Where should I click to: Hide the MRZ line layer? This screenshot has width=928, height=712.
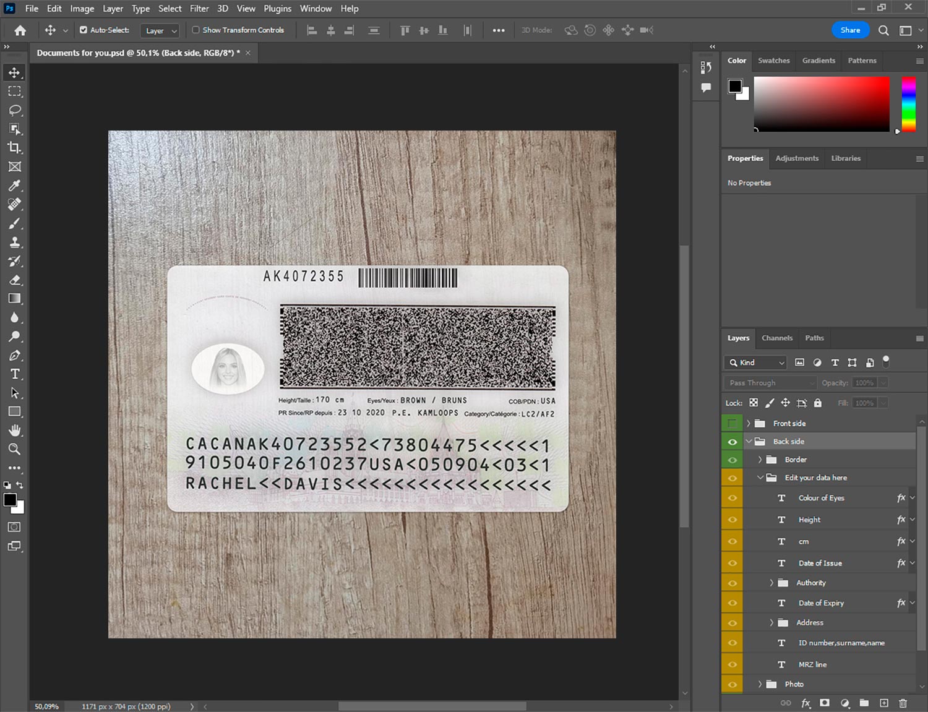[x=732, y=664]
